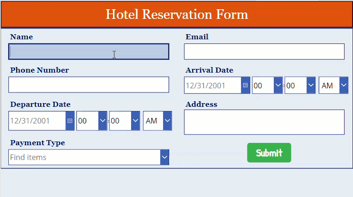Click the Arrival Date text field
Viewport: 353px width, 197px height.
(213, 86)
